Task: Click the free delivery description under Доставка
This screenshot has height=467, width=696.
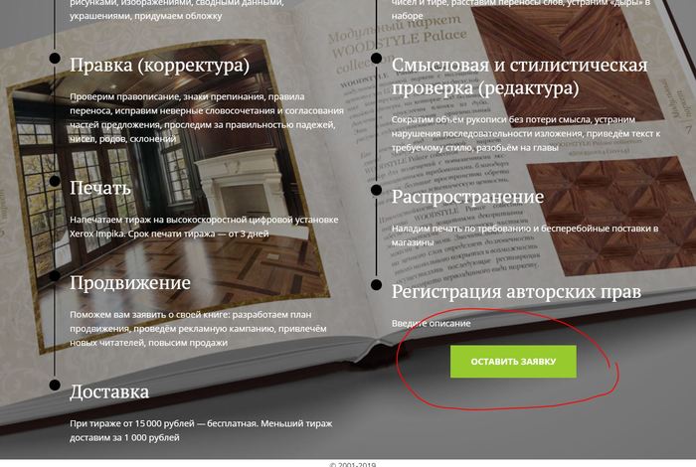Action: (201, 430)
